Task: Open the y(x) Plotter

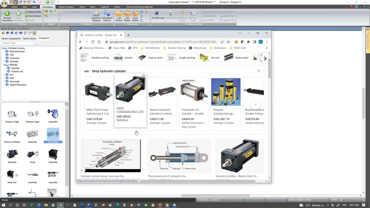Action: tap(127, 16)
